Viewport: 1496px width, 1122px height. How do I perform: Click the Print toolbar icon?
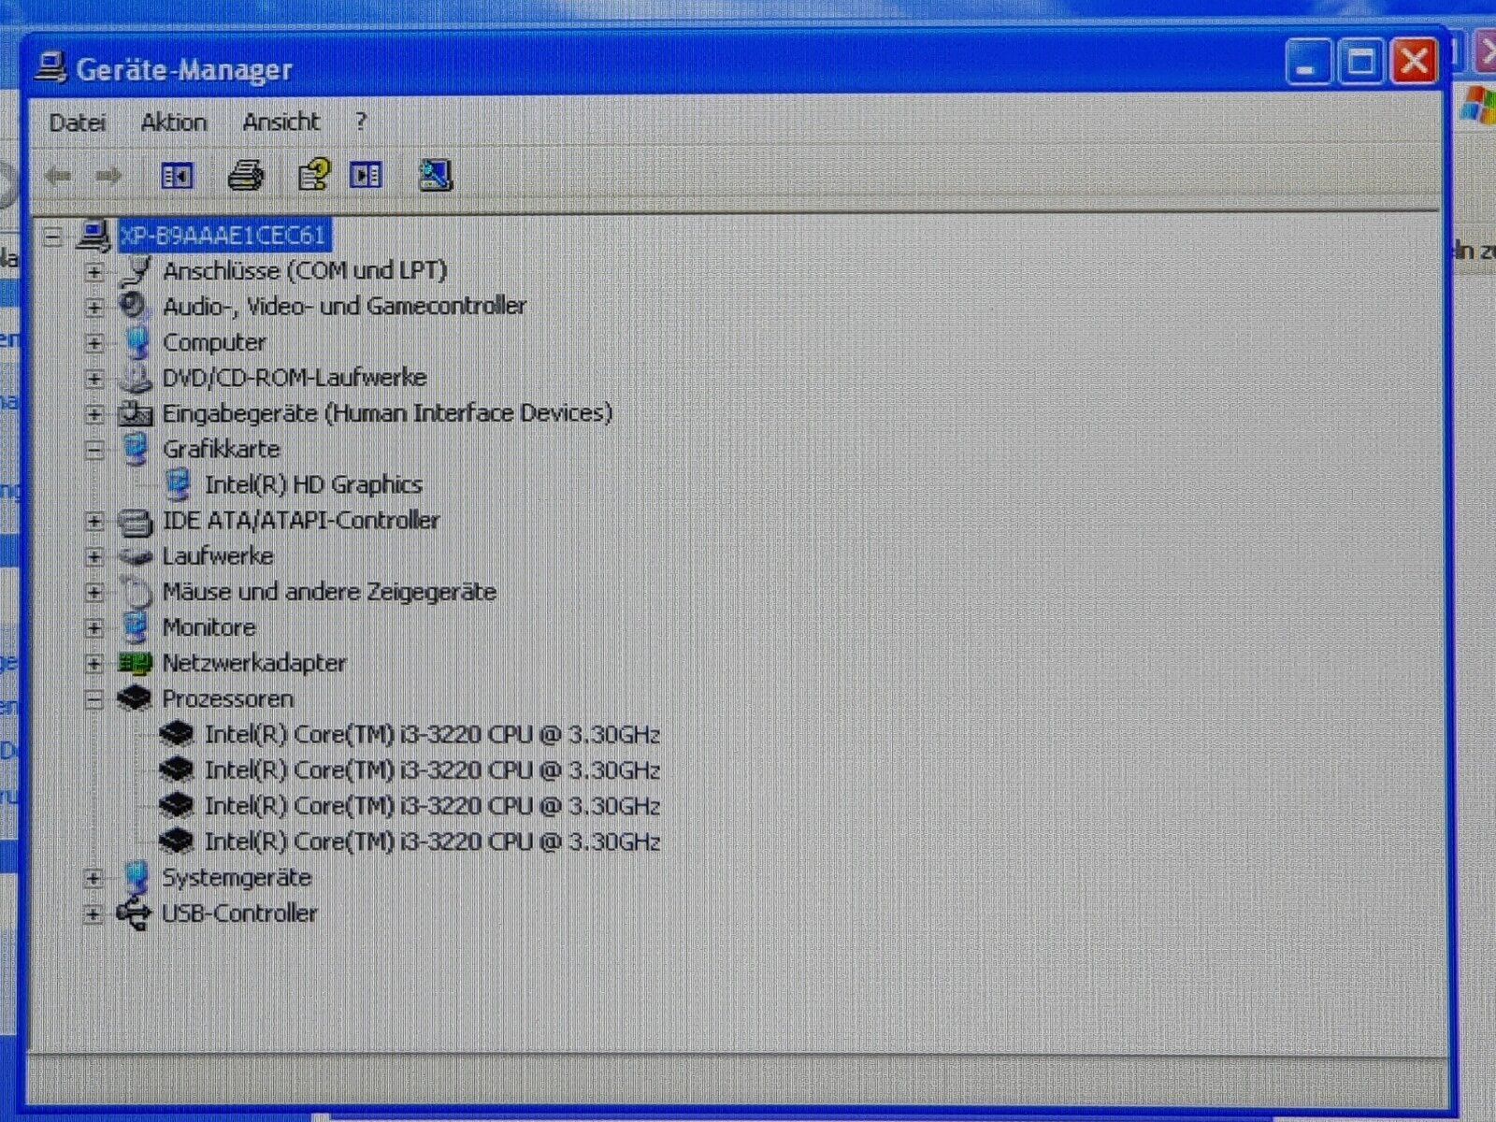tap(246, 175)
